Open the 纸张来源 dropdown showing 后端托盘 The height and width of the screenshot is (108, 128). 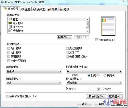(94, 83)
